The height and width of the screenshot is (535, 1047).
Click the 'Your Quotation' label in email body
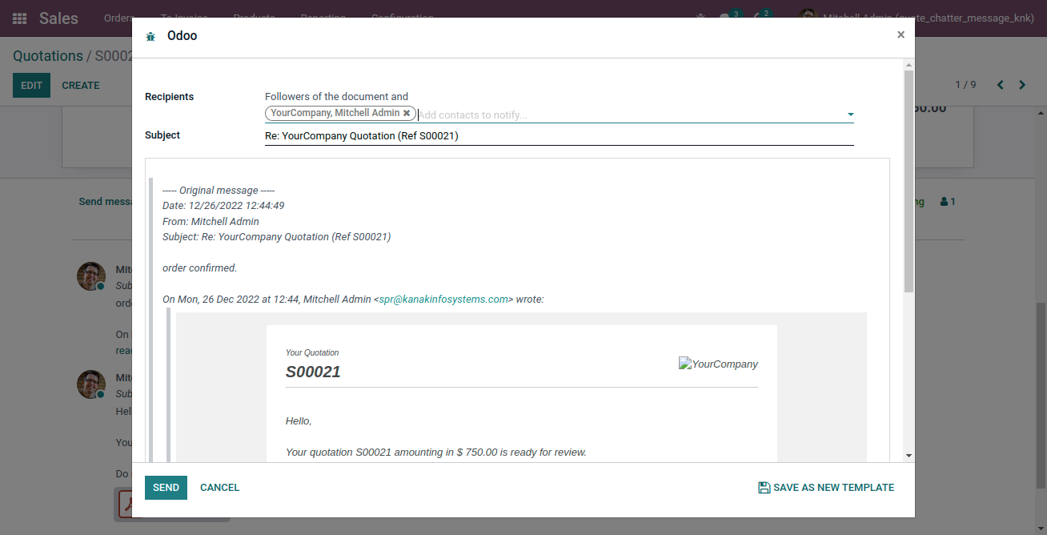tap(312, 352)
